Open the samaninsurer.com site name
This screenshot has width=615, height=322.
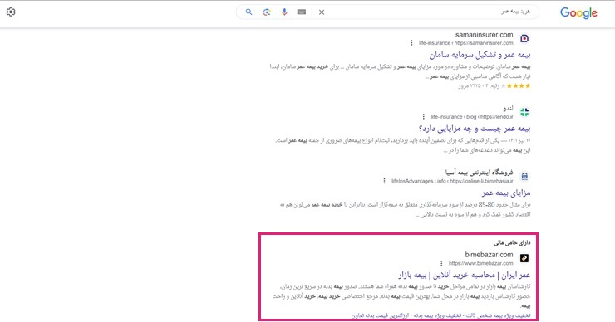pos(484,35)
